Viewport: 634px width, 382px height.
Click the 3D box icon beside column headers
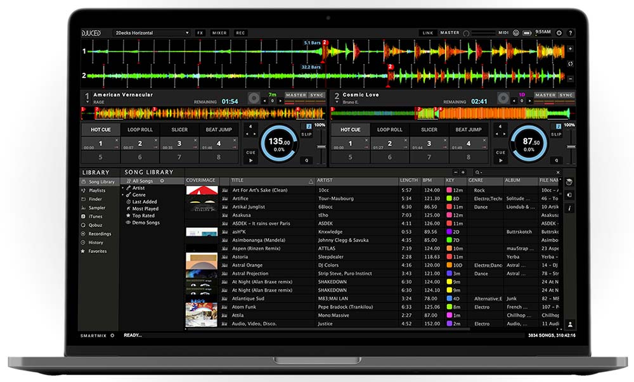coord(569,182)
